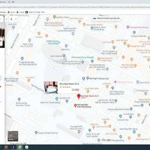The height and width of the screenshot is (150, 150).
Task: Open the red taskbar app icon
Action: click(6, 147)
